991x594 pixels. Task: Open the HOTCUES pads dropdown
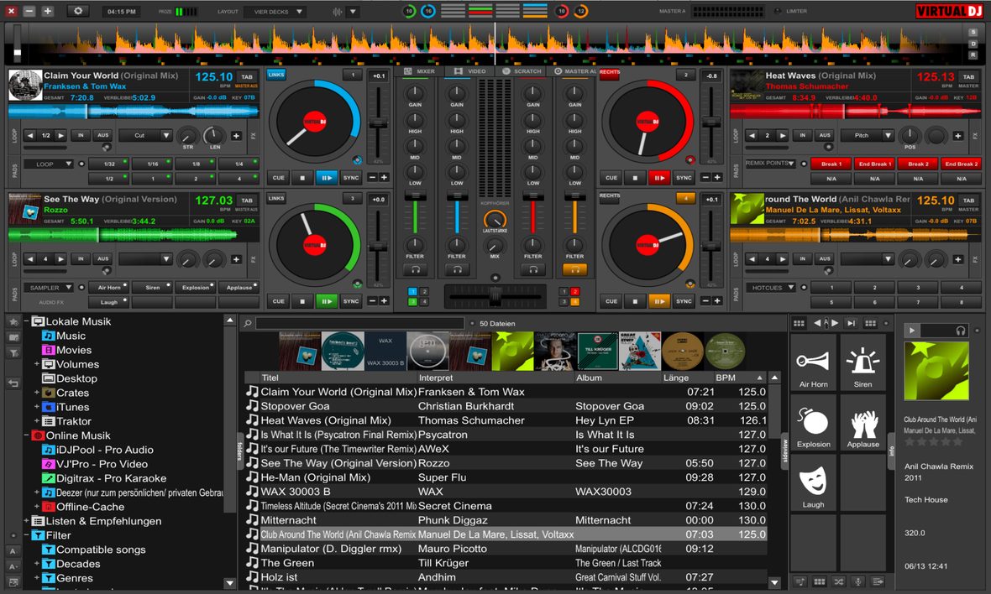pyautogui.click(x=771, y=287)
